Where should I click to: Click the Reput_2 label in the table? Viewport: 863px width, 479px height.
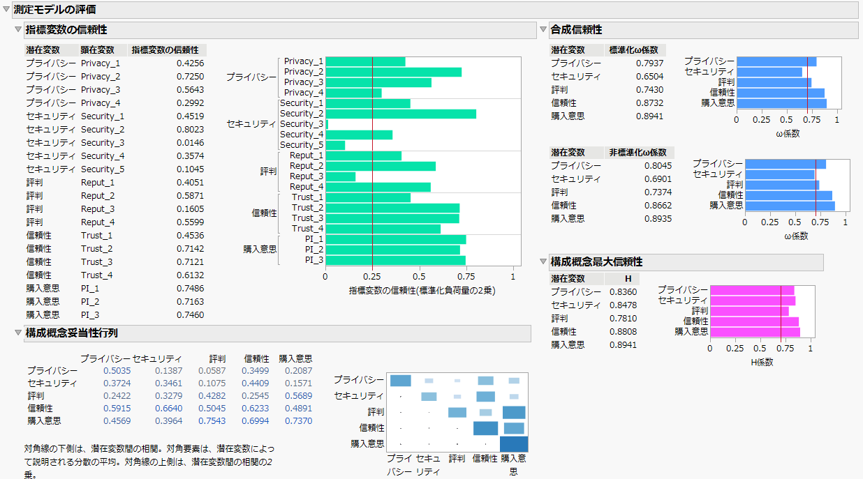[98, 196]
